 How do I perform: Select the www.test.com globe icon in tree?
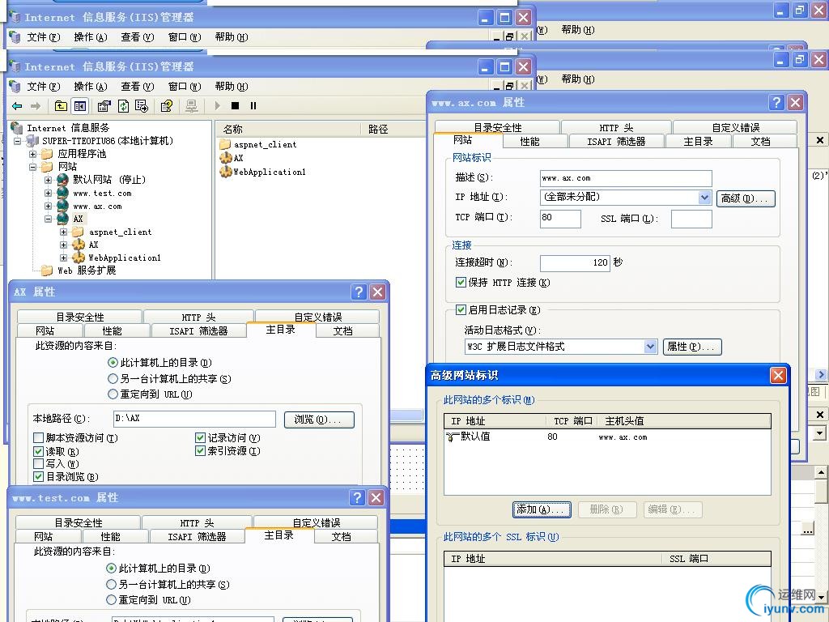pos(63,193)
